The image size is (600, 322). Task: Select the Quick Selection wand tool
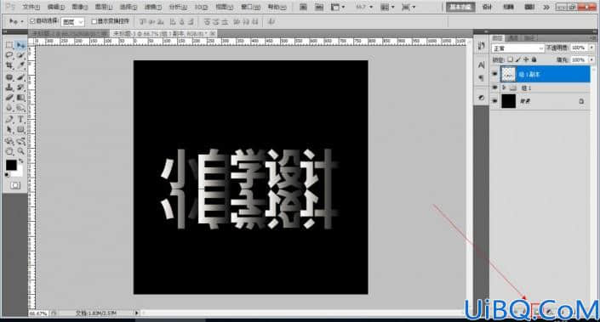point(20,56)
